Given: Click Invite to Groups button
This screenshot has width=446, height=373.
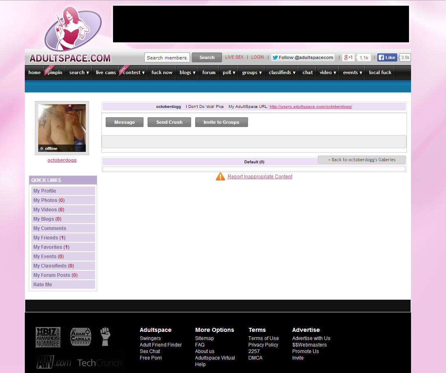Looking at the screenshot, I should [x=221, y=122].
